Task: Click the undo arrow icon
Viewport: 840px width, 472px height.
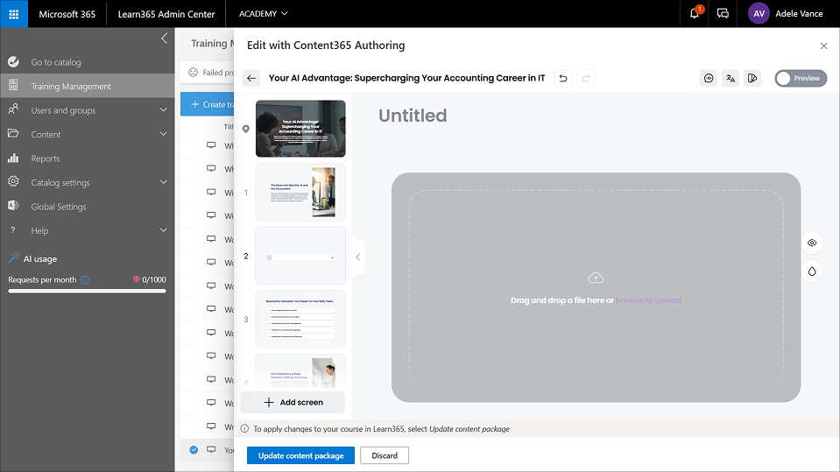Action: 563,78
